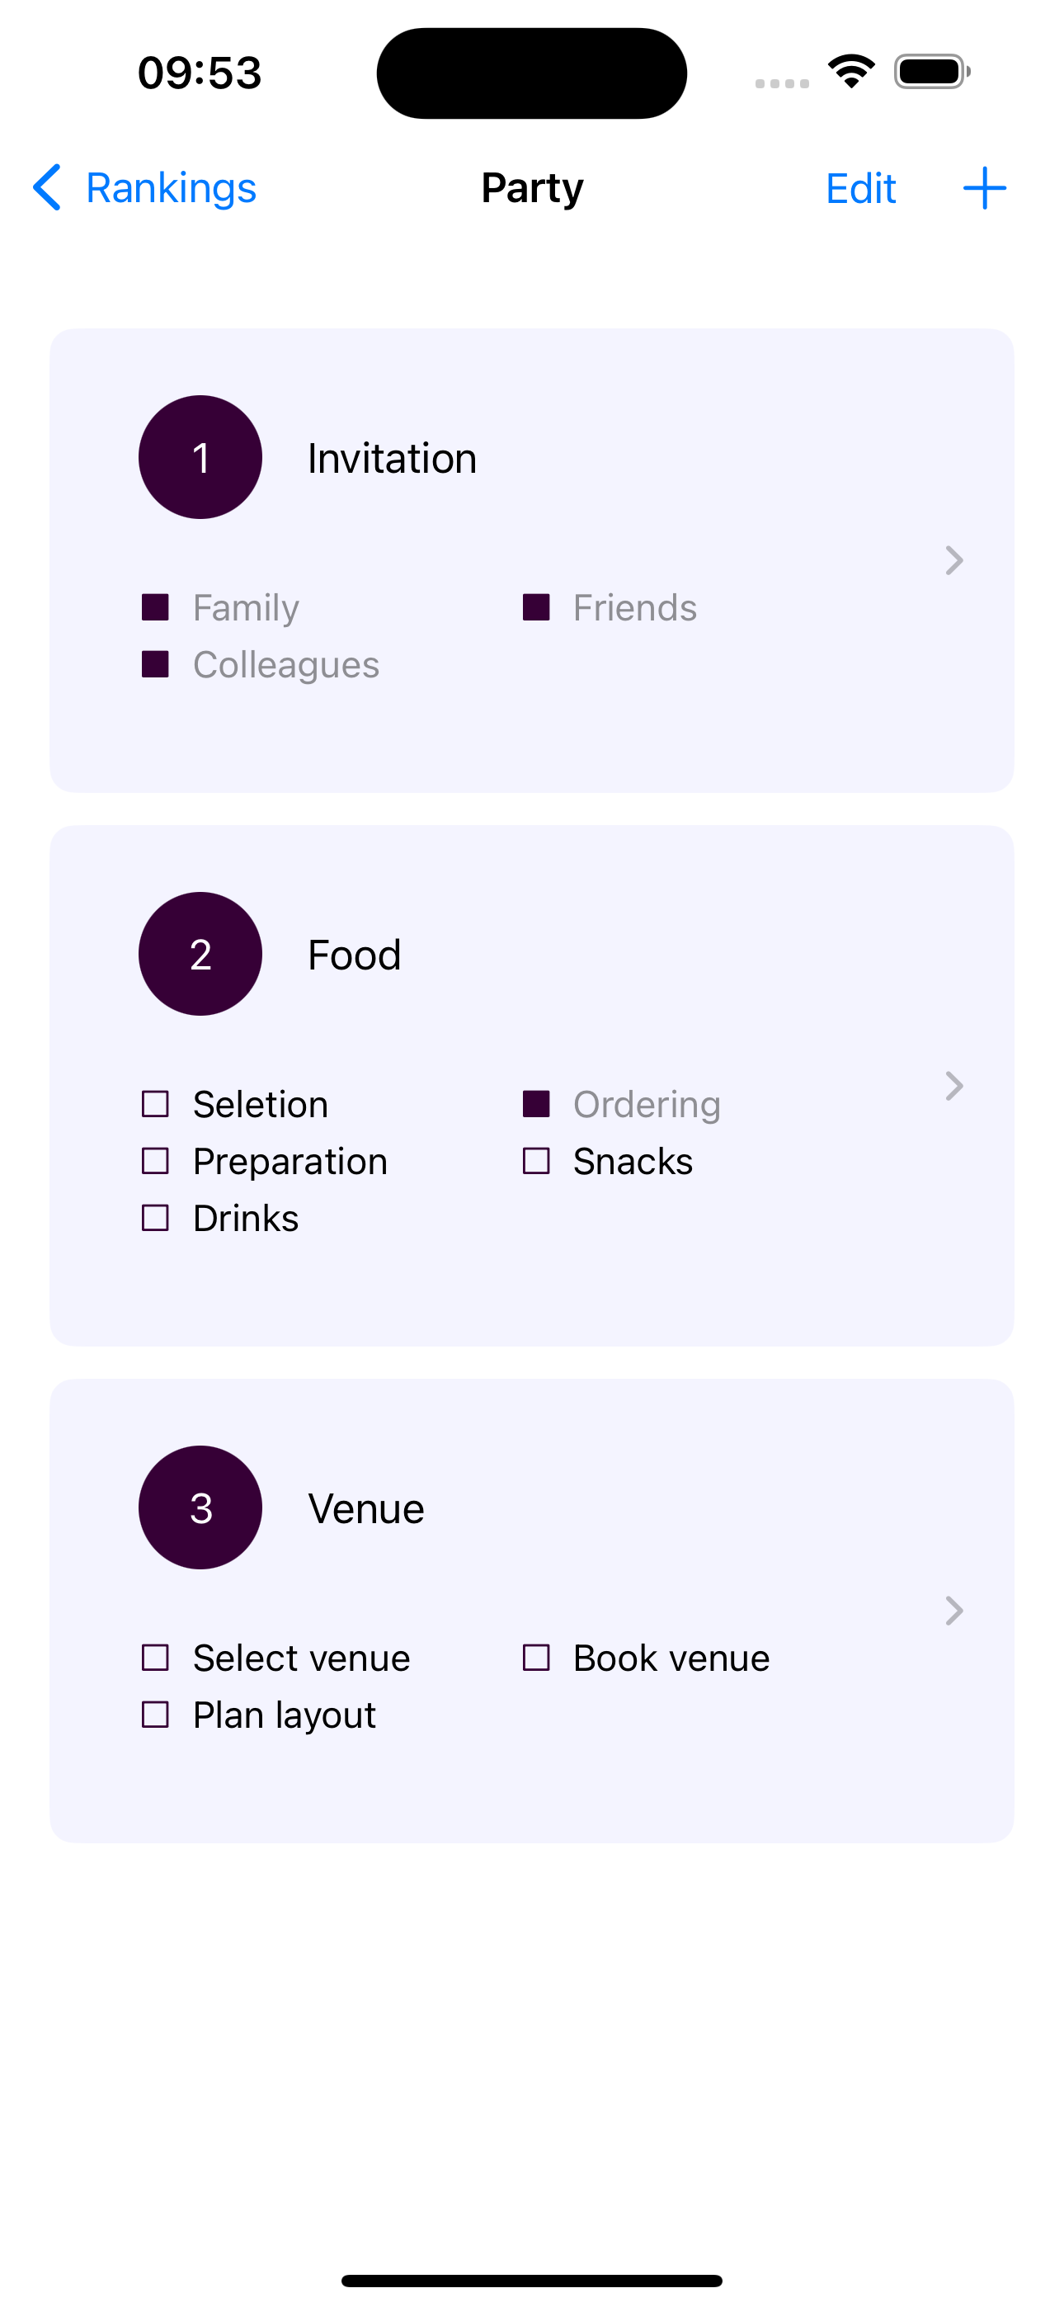Image resolution: width=1064 pixels, height=2307 pixels.
Task: Tap the Wi-Fi status icon
Action: point(851,72)
